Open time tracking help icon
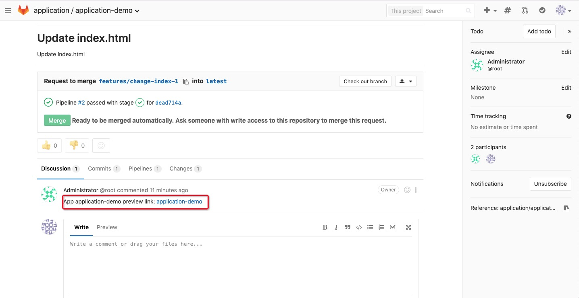Viewport: 579px width, 298px height. click(569, 116)
